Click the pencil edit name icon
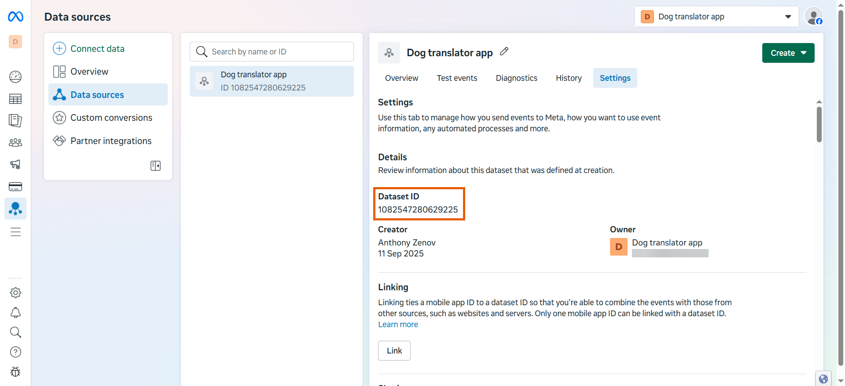 [x=504, y=51]
